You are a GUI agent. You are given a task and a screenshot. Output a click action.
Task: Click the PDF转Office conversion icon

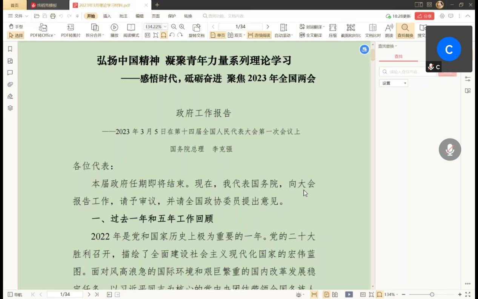(43, 28)
